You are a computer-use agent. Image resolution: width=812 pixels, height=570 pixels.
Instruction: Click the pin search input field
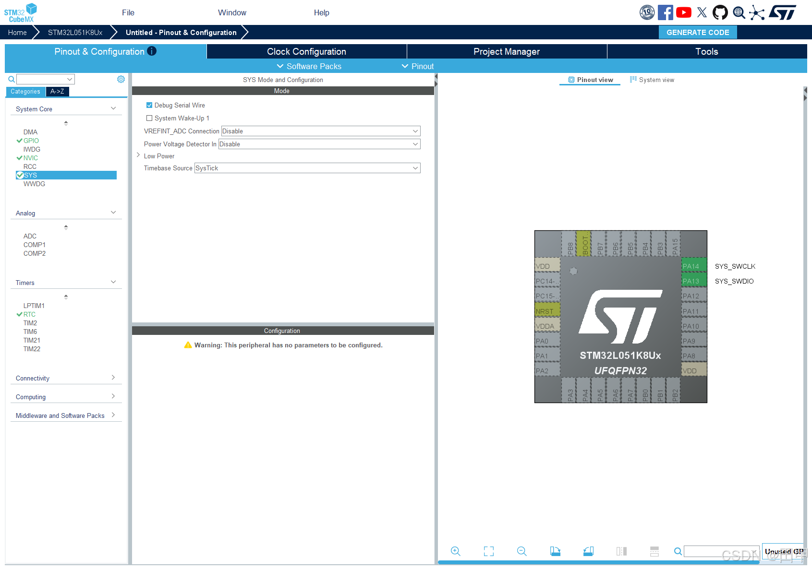coord(722,551)
